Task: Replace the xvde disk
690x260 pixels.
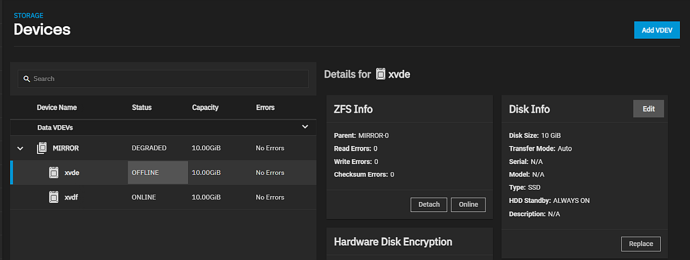Action: tap(640, 244)
